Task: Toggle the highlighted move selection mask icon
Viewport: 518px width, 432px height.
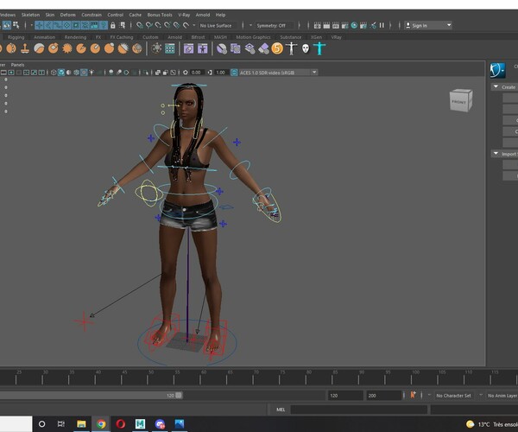Action: click(x=40, y=25)
